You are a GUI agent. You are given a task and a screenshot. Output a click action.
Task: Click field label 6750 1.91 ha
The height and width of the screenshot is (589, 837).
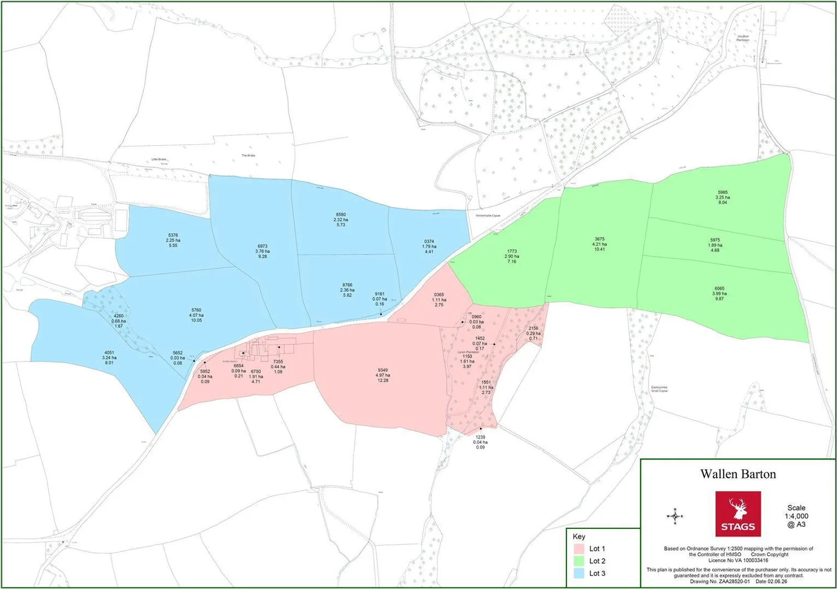pyautogui.click(x=256, y=376)
